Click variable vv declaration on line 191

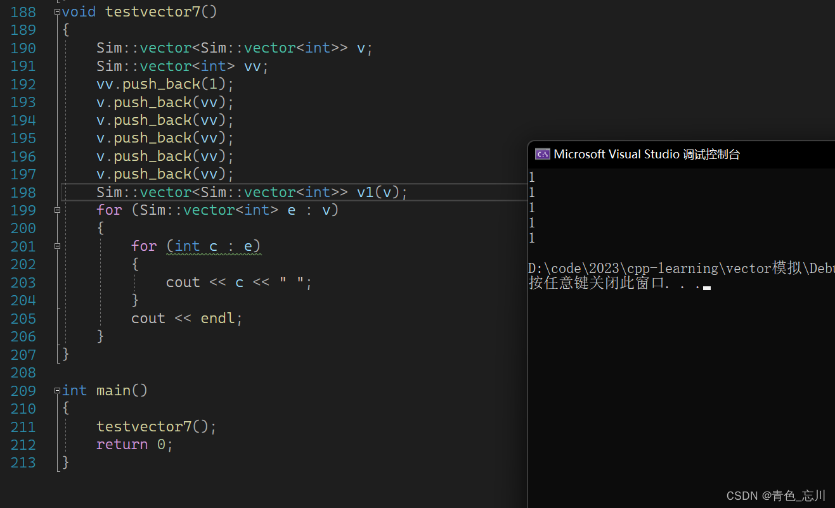point(252,66)
